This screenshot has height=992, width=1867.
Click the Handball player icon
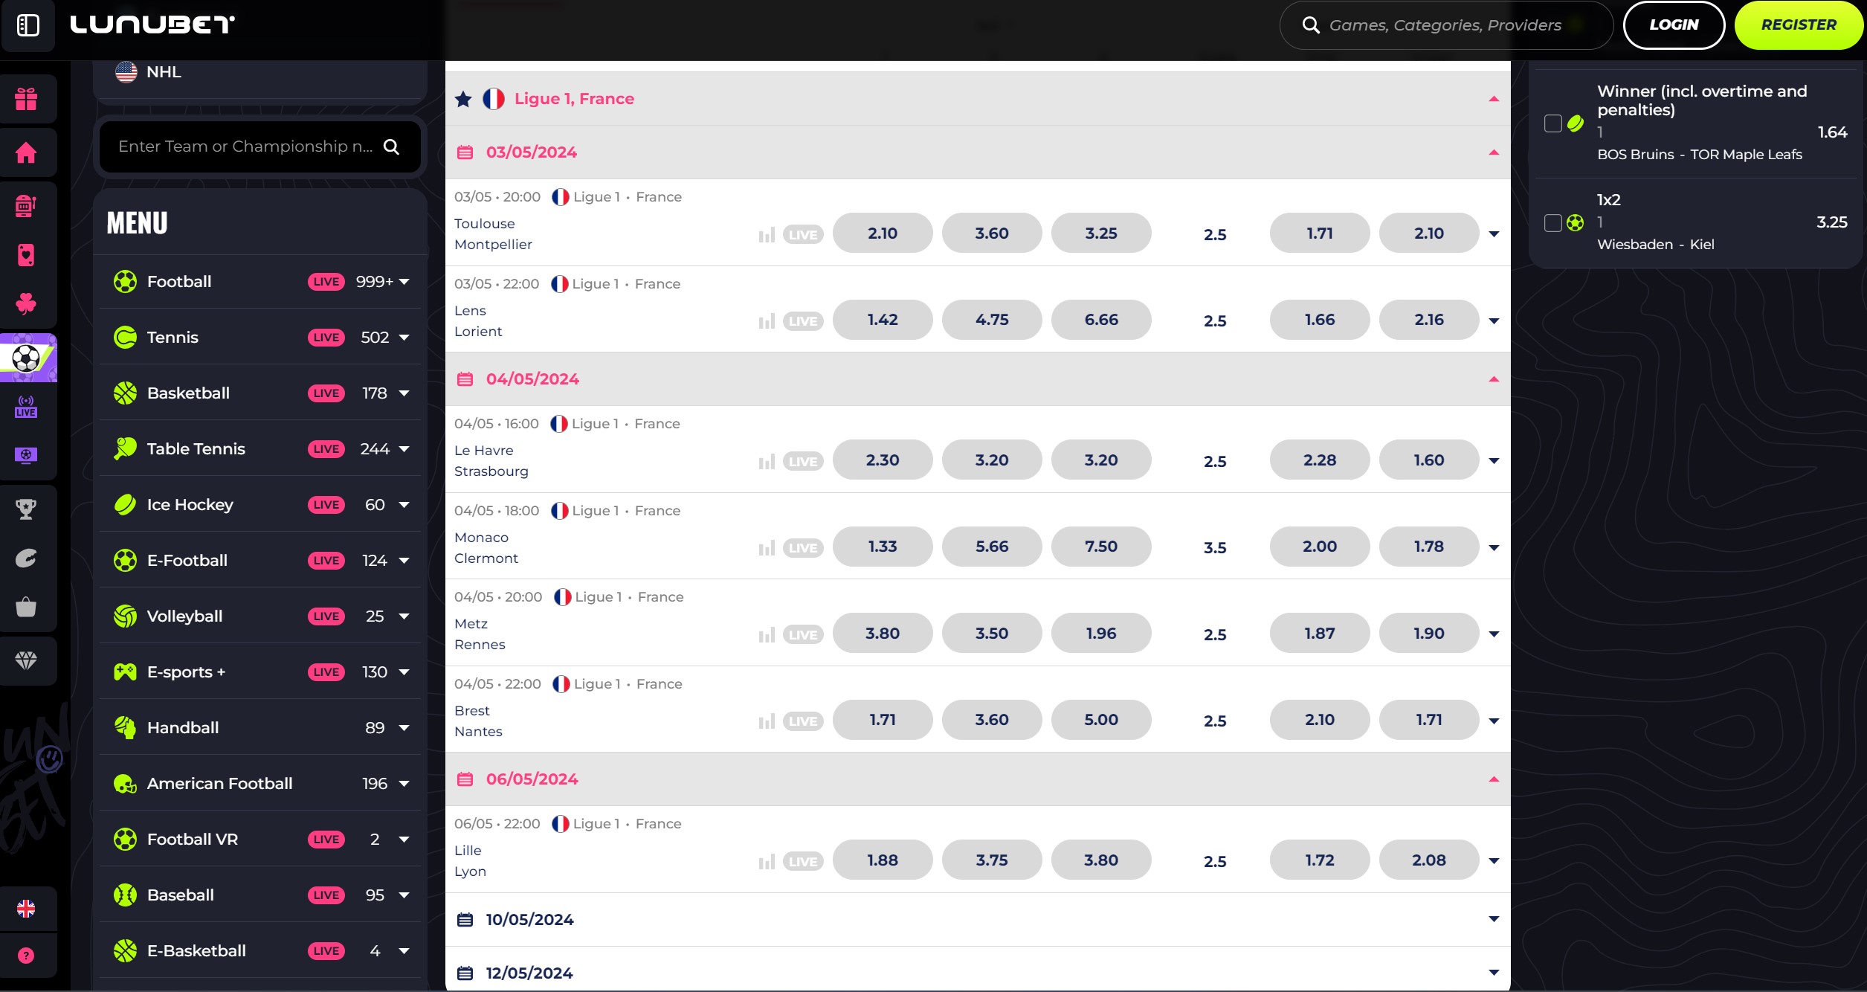pyautogui.click(x=125, y=728)
